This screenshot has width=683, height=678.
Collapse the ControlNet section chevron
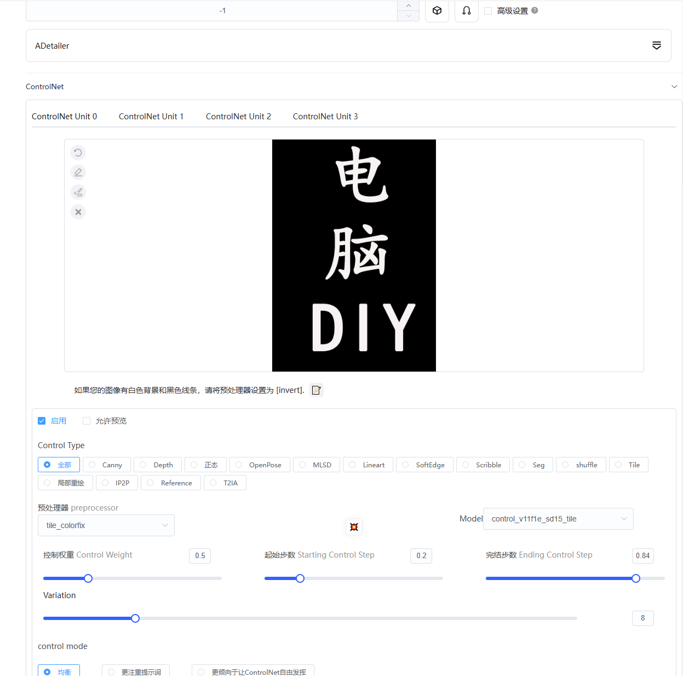tap(674, 86)
